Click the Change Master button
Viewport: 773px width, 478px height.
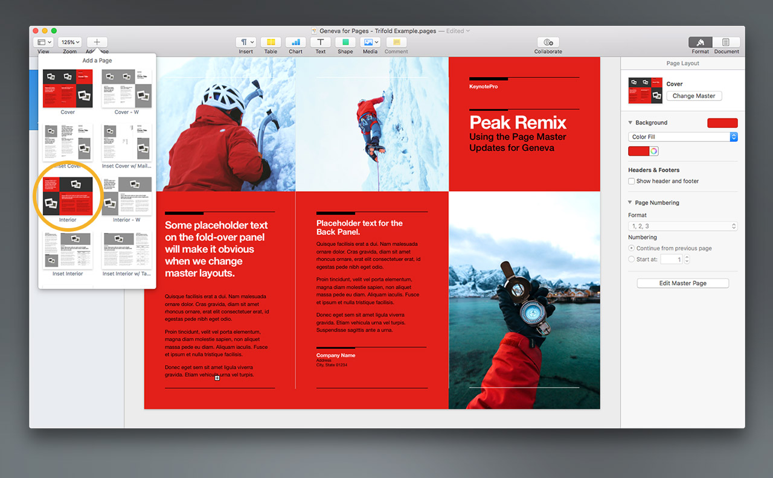(x=694, y=96)
